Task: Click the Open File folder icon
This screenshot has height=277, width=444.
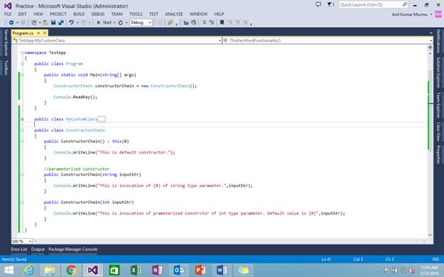Action: point(45,23)
